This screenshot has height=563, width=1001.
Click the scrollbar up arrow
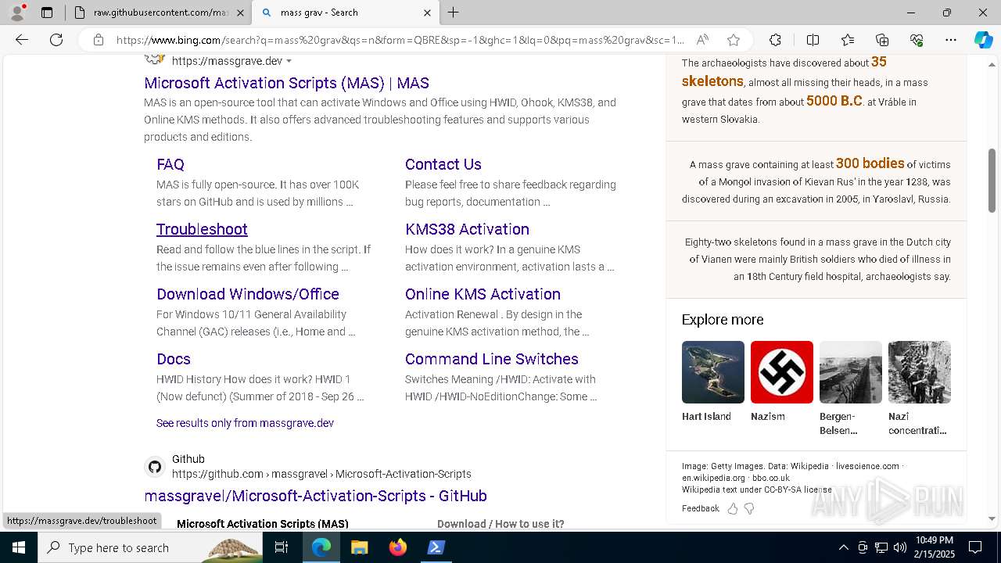click(x=992, y=65)
